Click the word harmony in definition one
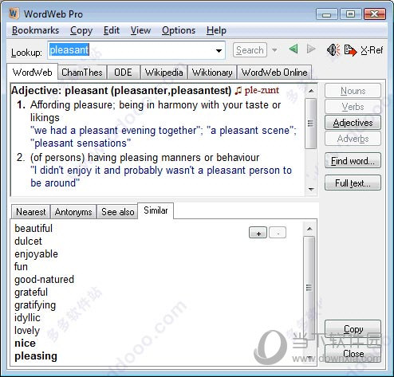 [x=178, y=105]
